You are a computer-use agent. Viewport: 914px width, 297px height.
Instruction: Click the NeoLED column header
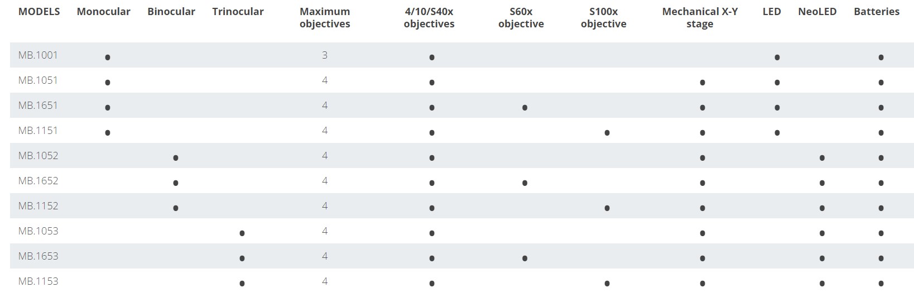[x=817, y=11]
